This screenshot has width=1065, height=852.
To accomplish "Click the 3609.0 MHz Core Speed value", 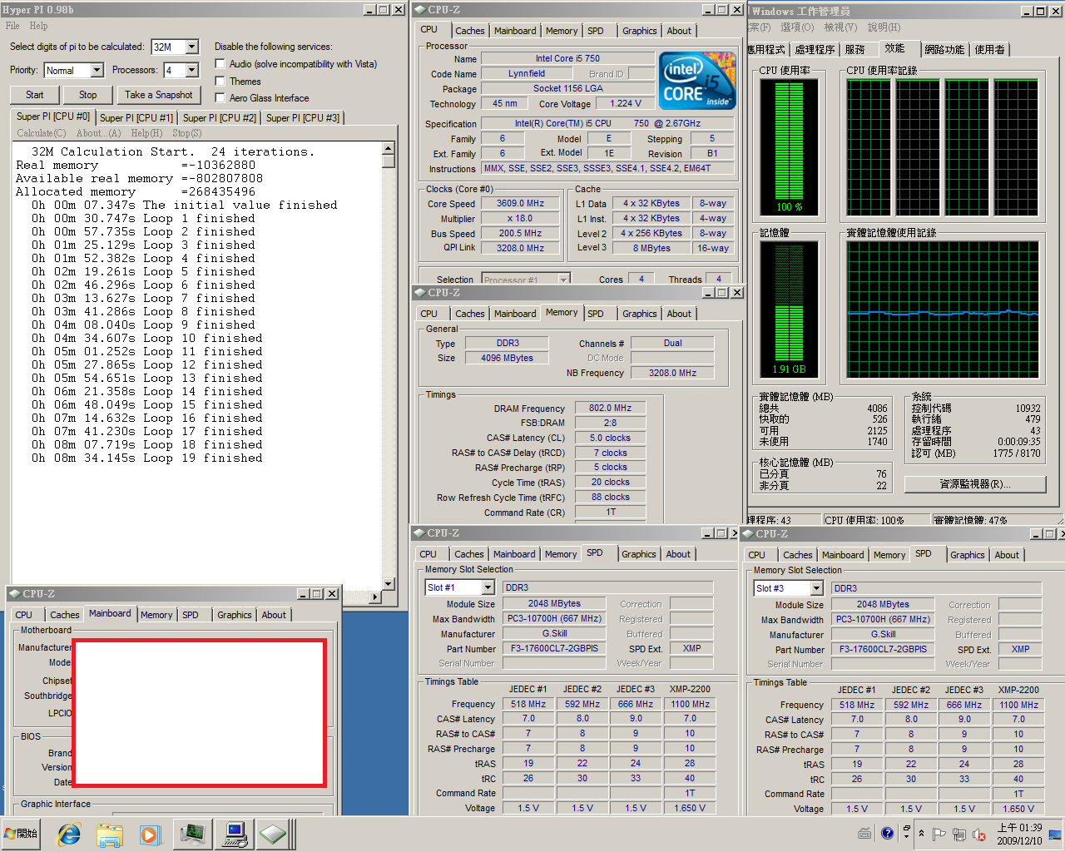I will click(520, 203).
